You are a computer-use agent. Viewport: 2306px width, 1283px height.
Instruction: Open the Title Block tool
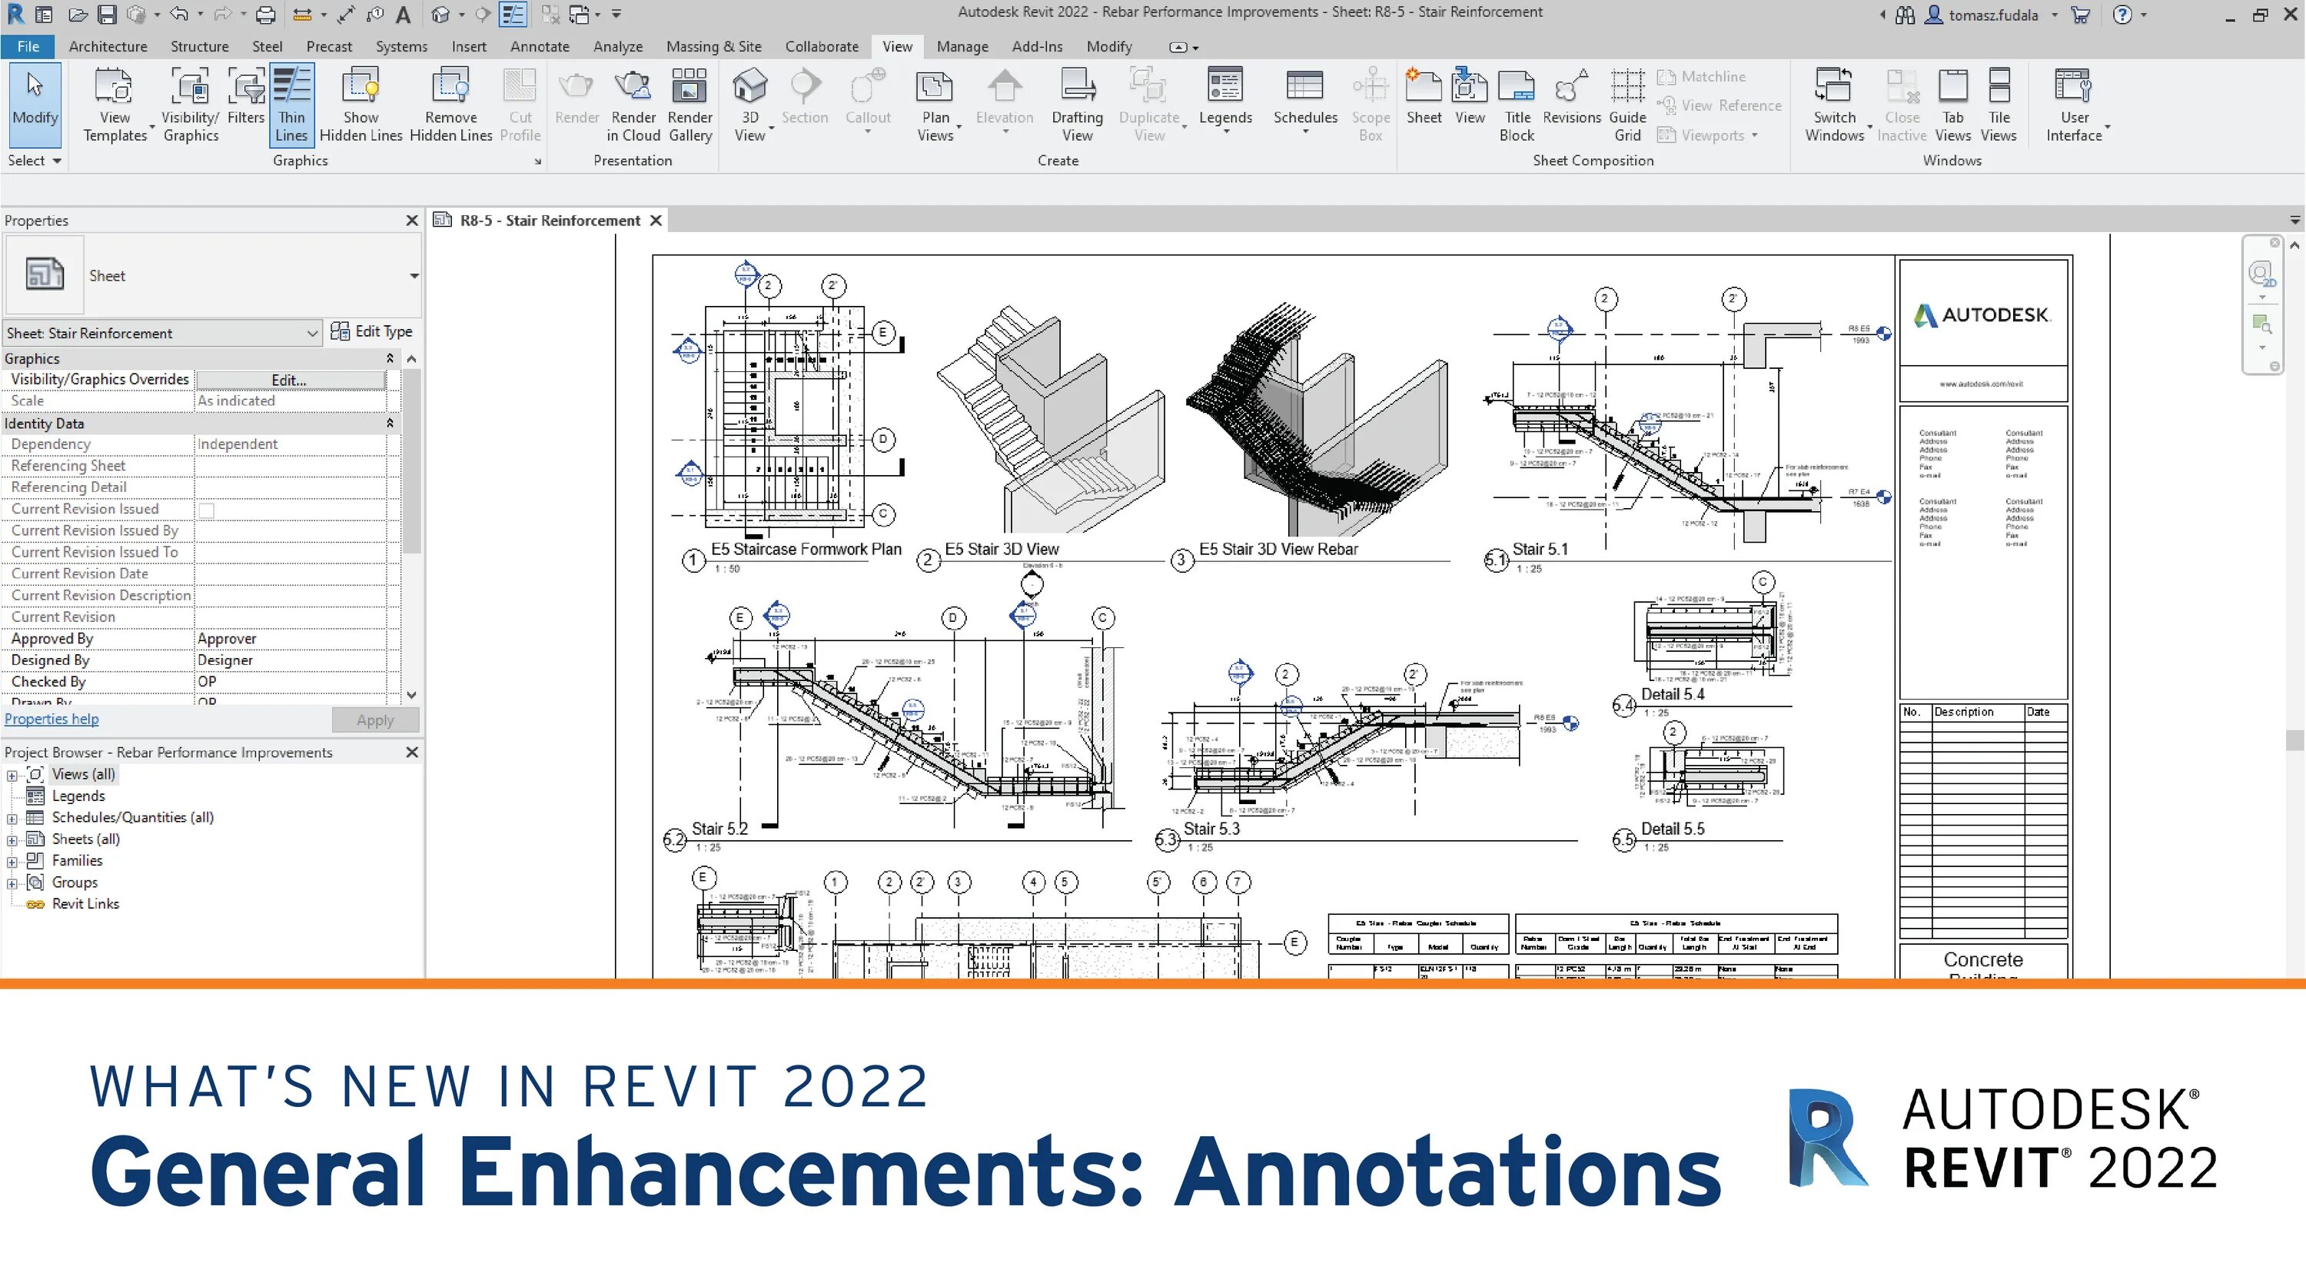point(1517,105)
